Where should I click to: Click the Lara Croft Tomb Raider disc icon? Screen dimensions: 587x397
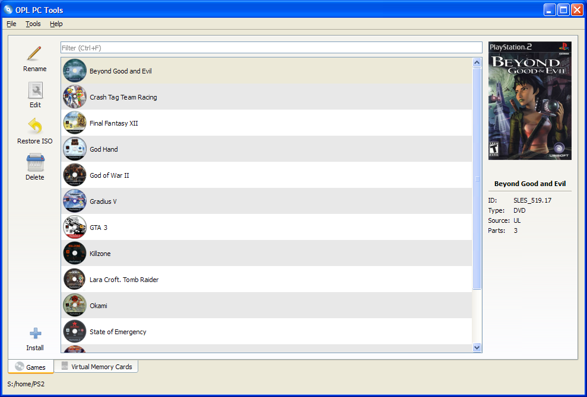pos(75,279)
